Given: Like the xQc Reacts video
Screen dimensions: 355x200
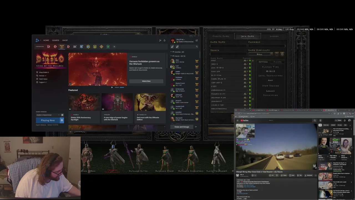Looking at the screenshot, I should (x=271, y=175).
